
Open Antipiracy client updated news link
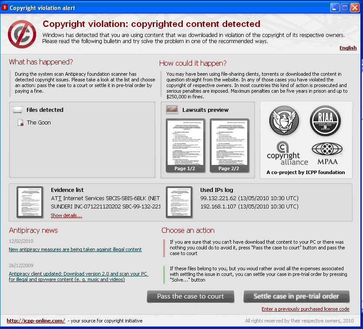(78, 276)
